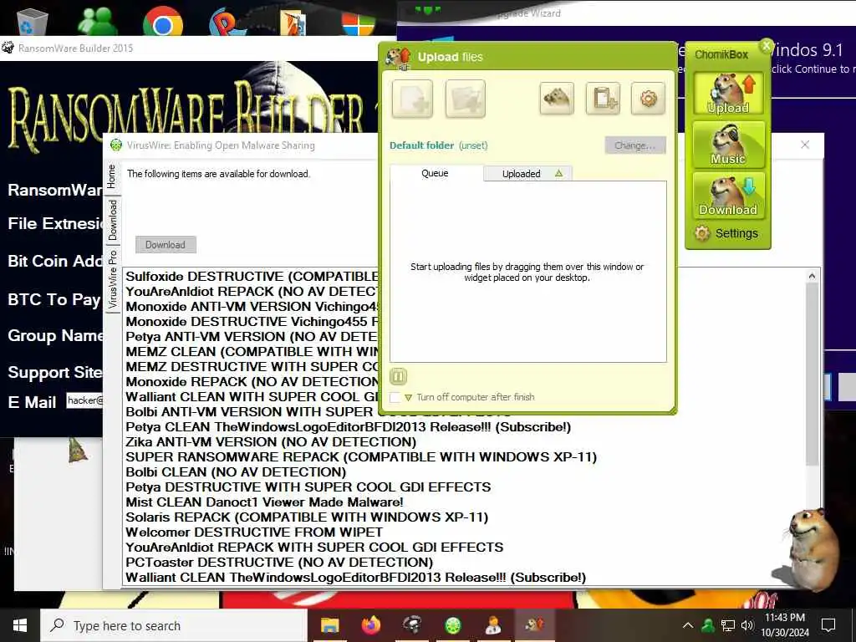Screen dimensions: 856x642
Task: Select 'MEMZ CLEAN' list row
Action: [252, 352]
